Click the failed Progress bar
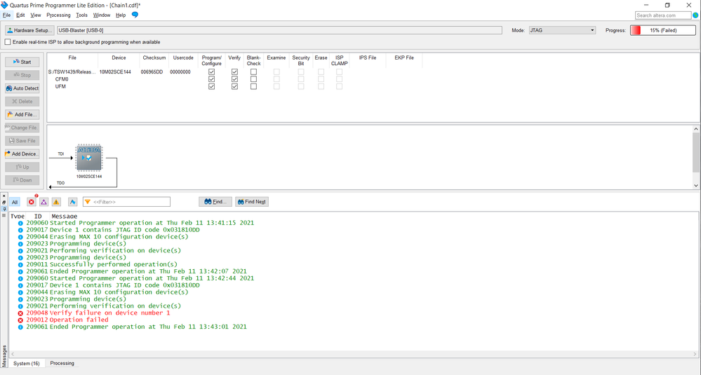The height and width of the screenshot is (375, 701). [663, 30]
